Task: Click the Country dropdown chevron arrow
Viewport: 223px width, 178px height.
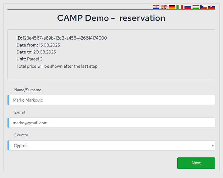Action: [x=212, y=146]
